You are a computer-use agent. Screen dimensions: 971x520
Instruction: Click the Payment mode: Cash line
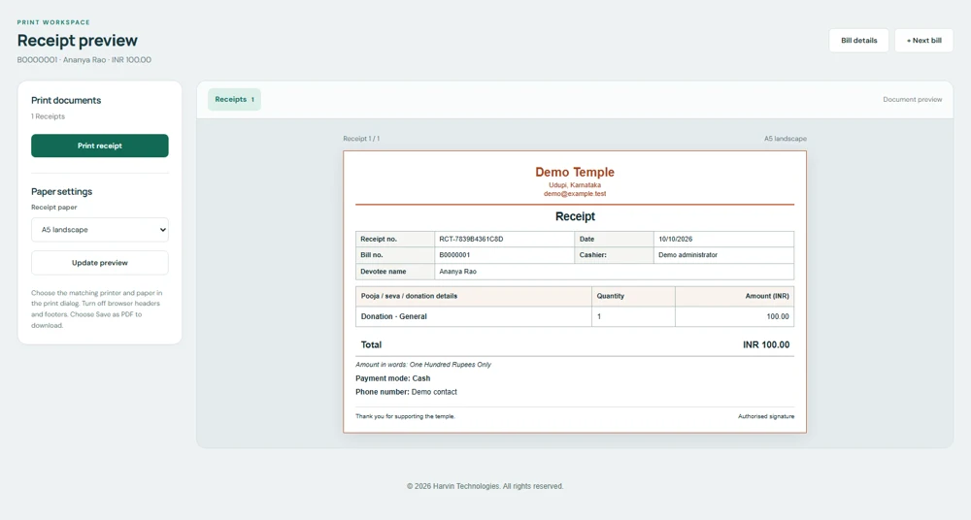(392, 378)
